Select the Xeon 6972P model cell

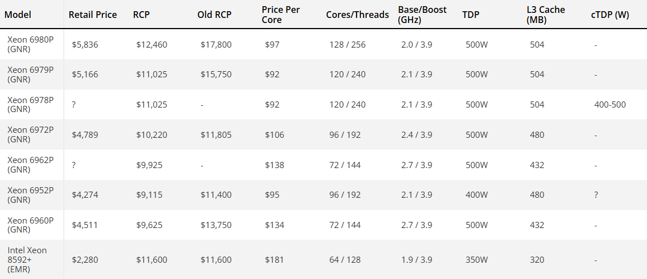(x=30, y=134)
